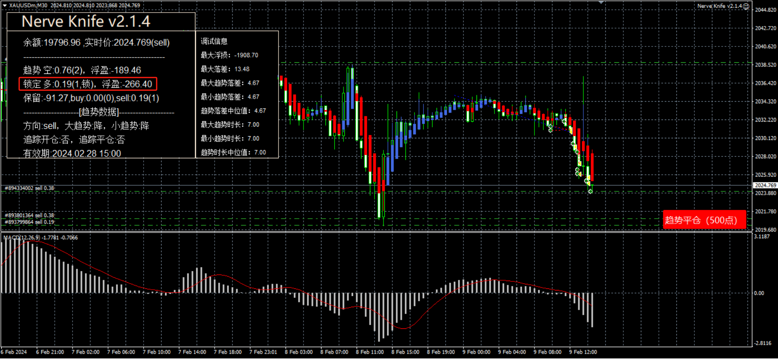Click the 9 Feb 00:00 time axis label
This screenshot has height=359, width=778.
tap(477, 352)
